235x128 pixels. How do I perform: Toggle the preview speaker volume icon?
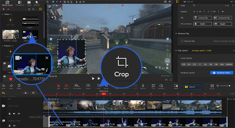[170, 2]
